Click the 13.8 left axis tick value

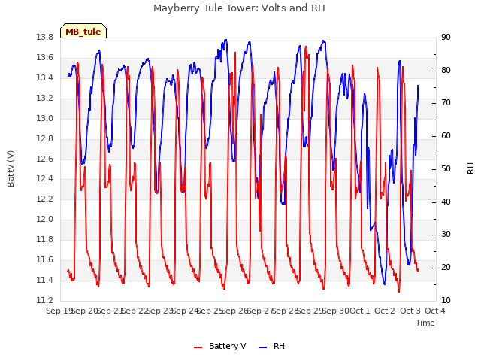tap(45, 38)
